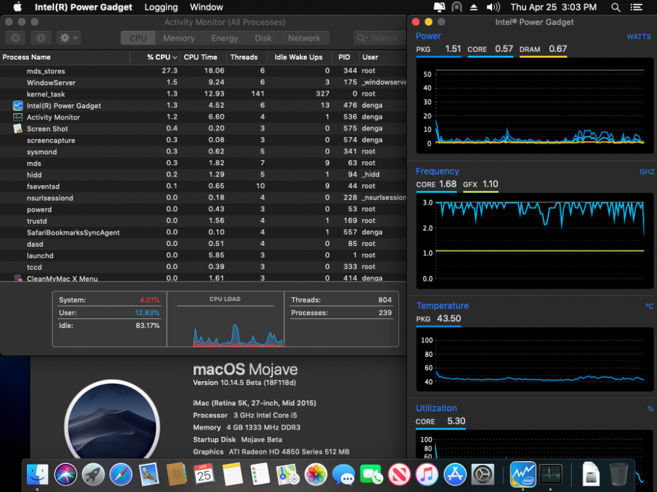The height and width of the screenshot is (492, 657).
Task: Select the mds_stores process row
Action: [x=203, y=71]
